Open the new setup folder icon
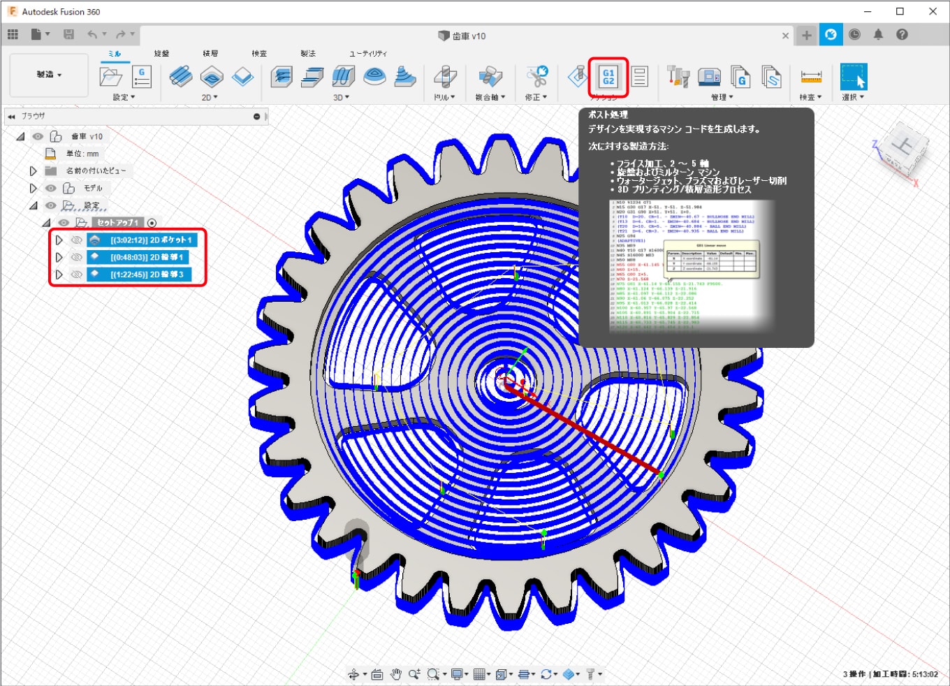Screen dimensions: 950x686 pyautogui.click(x=110, y=76)
